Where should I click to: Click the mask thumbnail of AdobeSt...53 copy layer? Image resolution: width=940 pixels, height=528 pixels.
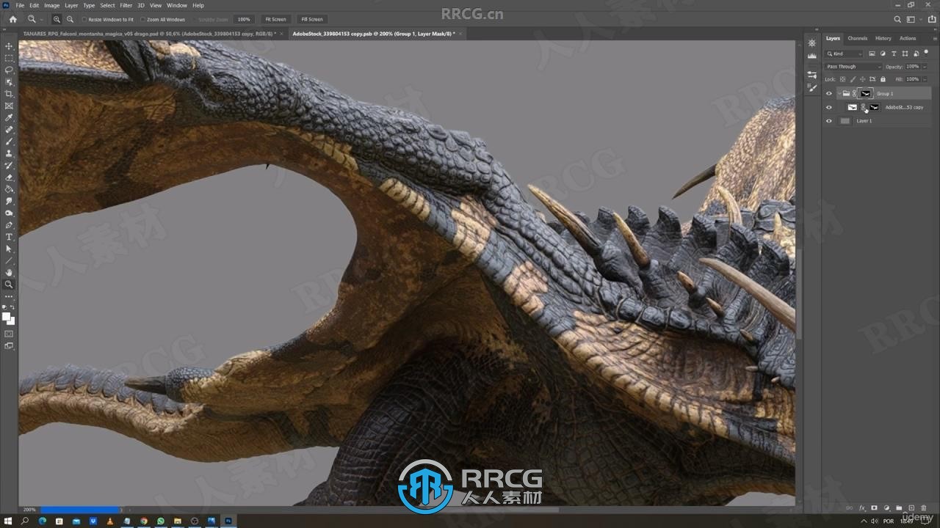pos(874,107)
